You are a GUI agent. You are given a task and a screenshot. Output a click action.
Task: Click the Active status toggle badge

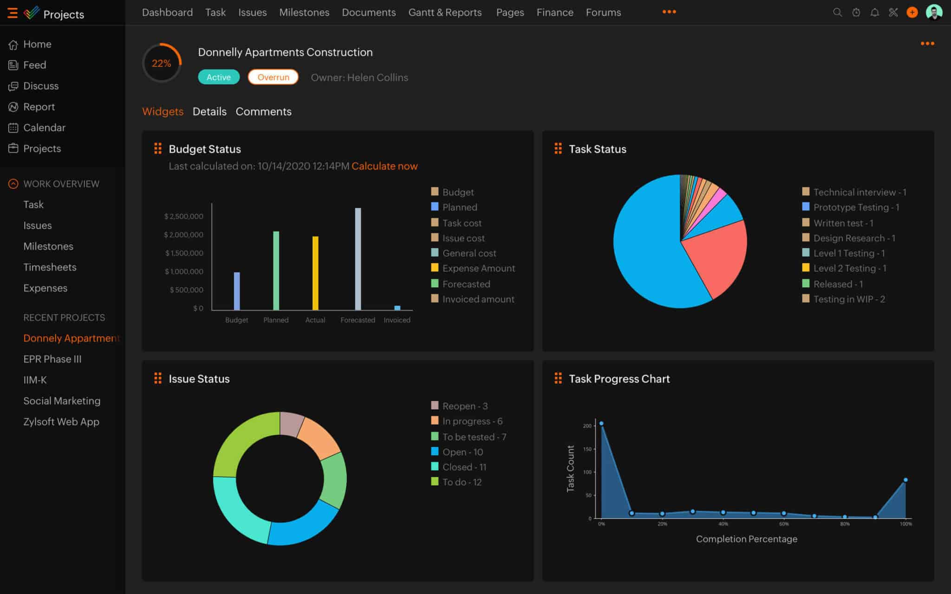(218, 77)
